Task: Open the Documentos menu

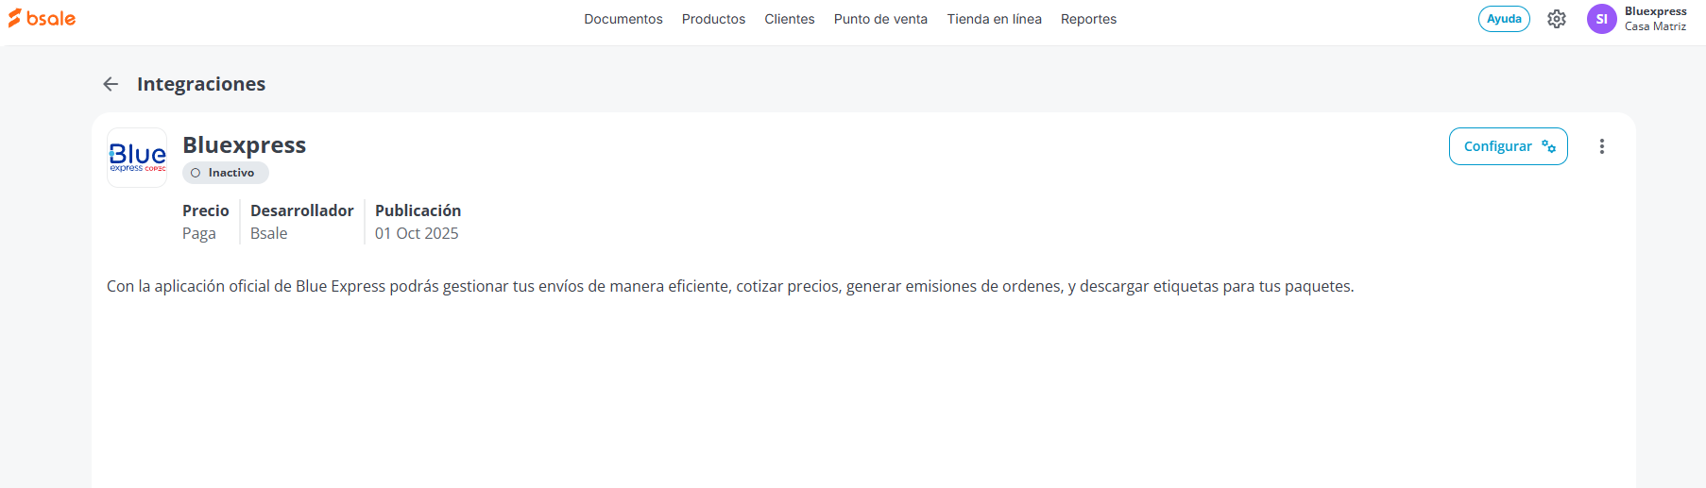Action: [x=623, y=19]
